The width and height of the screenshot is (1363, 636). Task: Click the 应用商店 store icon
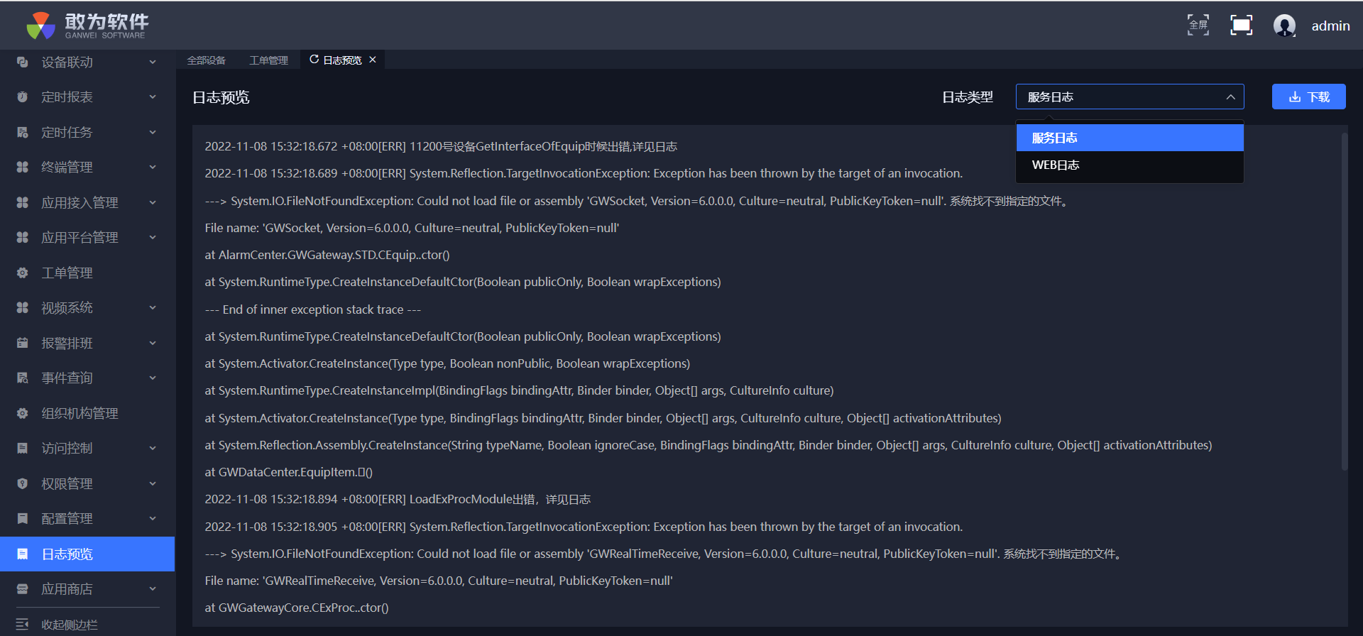pos(22,589)
